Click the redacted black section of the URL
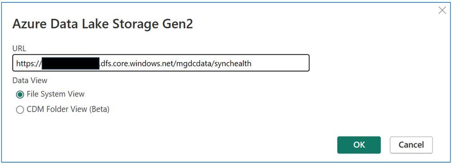This screenshot has height=164, width=452. (70, 63)
